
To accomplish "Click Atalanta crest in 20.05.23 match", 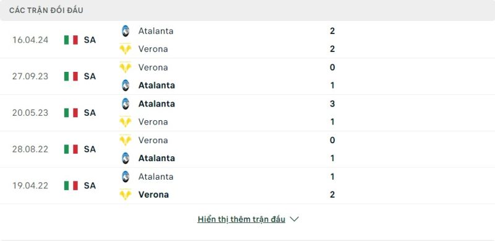I will (126, 103).
